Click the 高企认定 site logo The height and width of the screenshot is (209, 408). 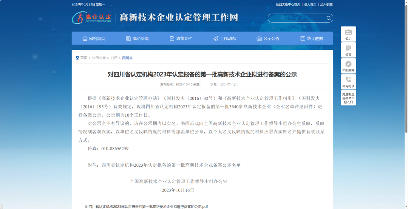click(x=92, y=17)
